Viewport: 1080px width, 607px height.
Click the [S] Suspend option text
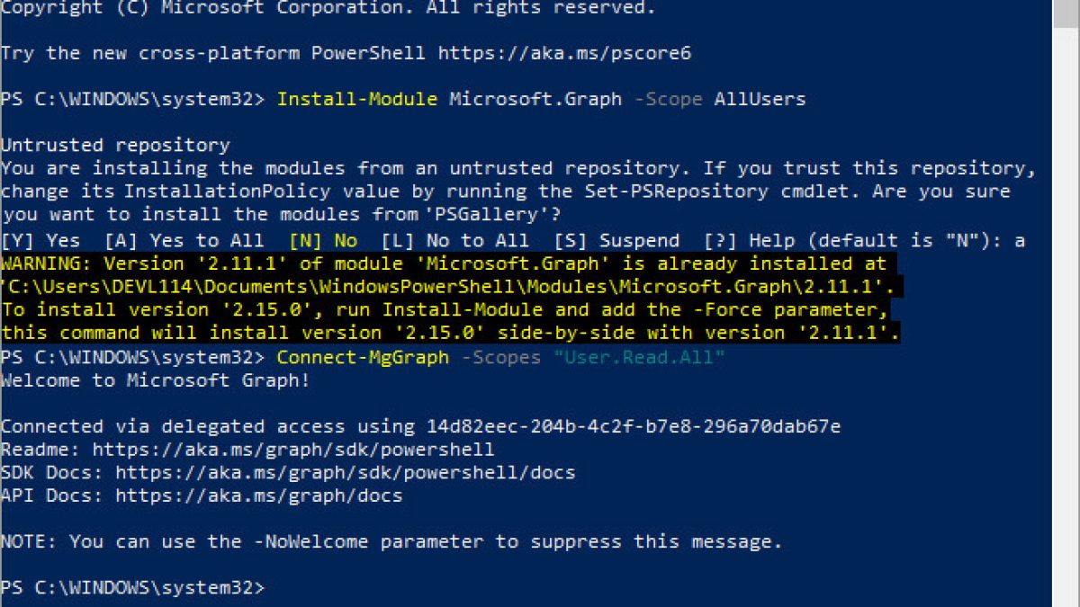(616, 241)
